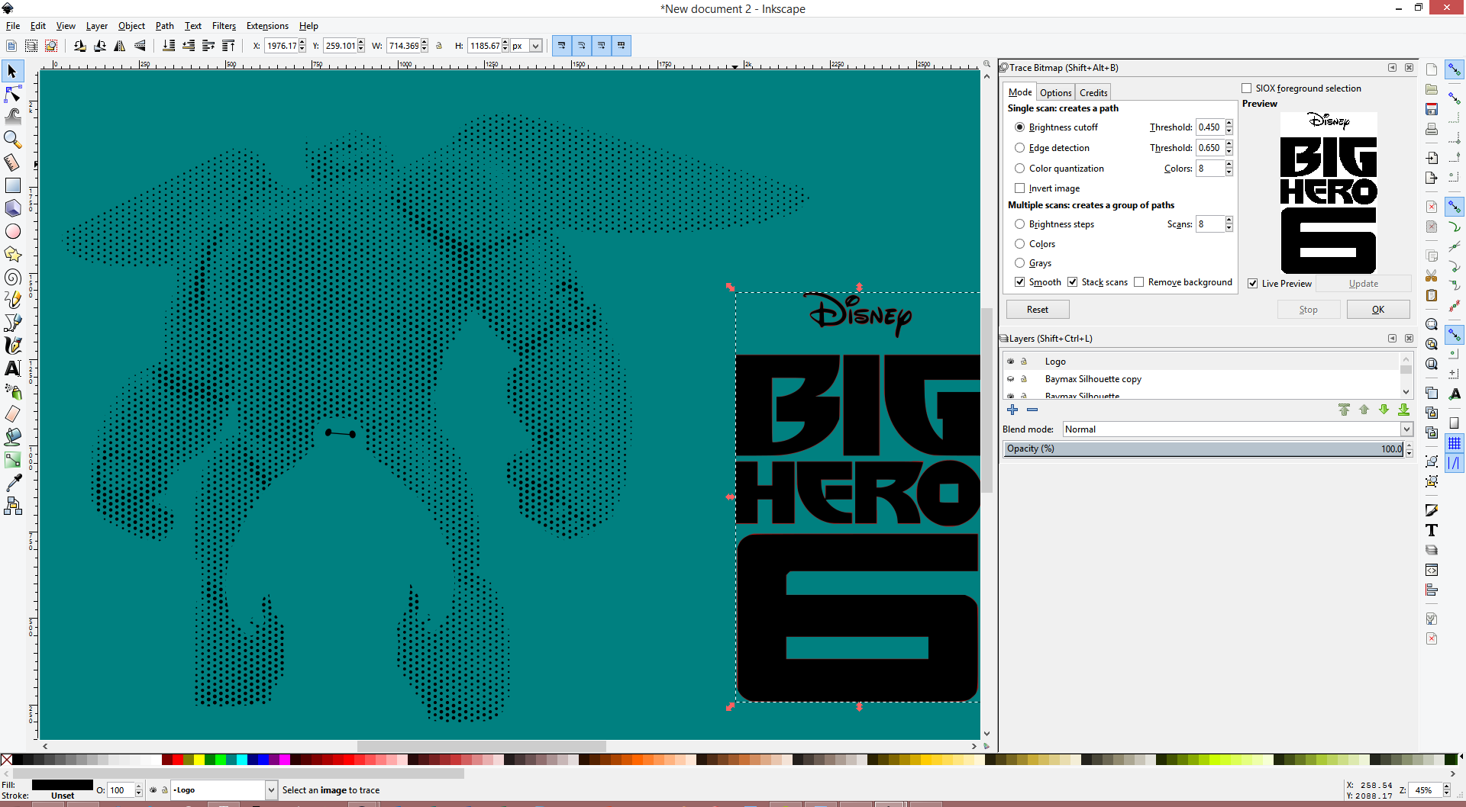Image resolution: width=1466 pixels, height=807 pixels.
Task: Increase Edge detection threshold spinner
Action: click(x=1229, y=144)
